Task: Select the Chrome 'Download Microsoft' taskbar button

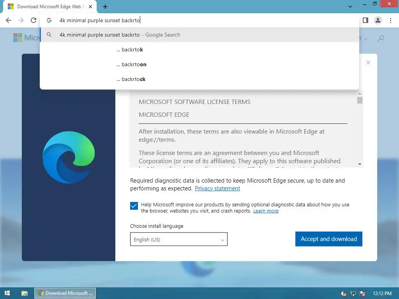Action: pyautogui.click(x=65, y=293)
